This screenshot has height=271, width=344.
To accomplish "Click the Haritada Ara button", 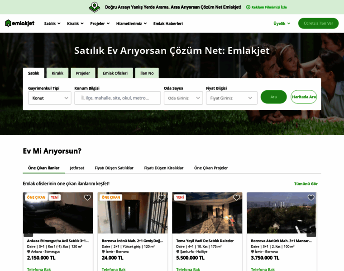I will click(304, 97).
